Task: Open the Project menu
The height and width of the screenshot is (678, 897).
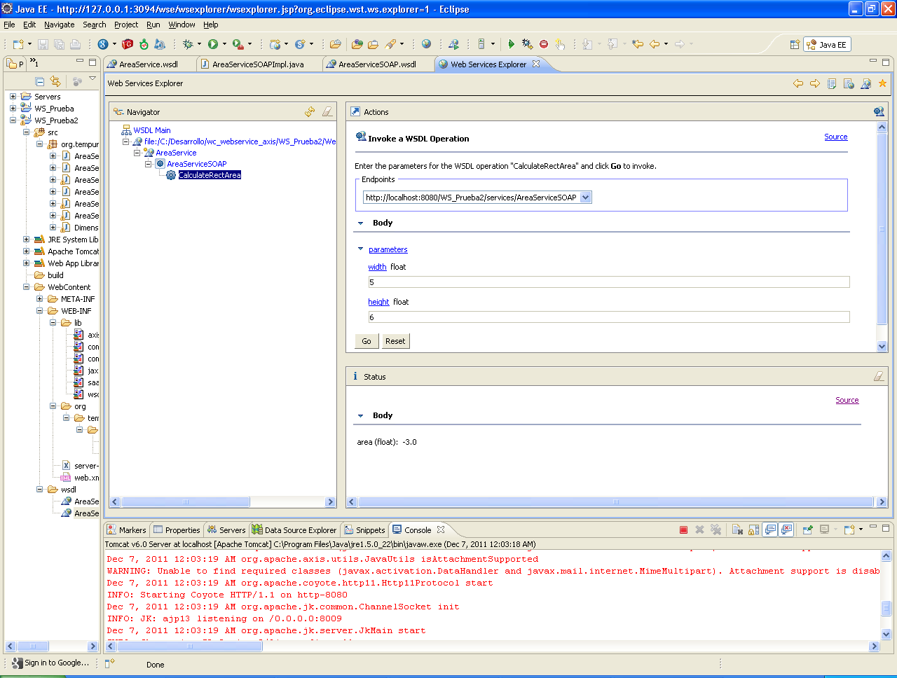Action: coord(126,25)
